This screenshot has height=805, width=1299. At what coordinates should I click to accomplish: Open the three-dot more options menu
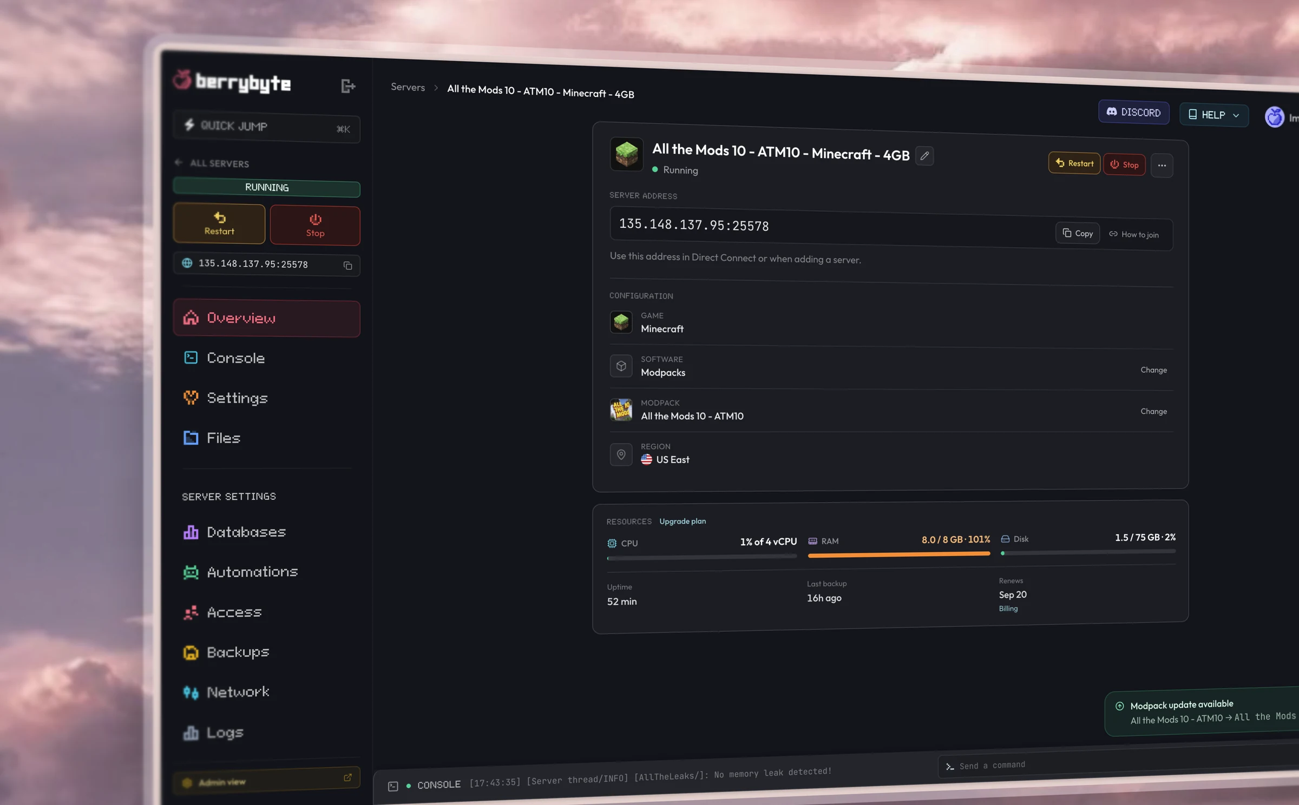tap(1162, 166)
